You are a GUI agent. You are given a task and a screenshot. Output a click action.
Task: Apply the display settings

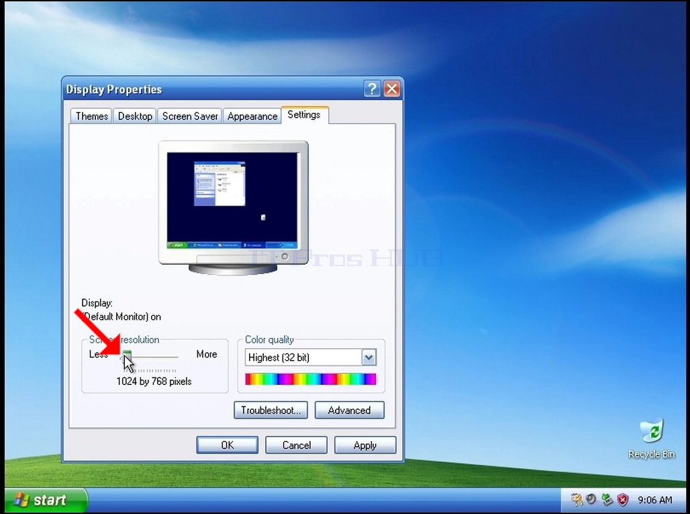click(365, 445)
